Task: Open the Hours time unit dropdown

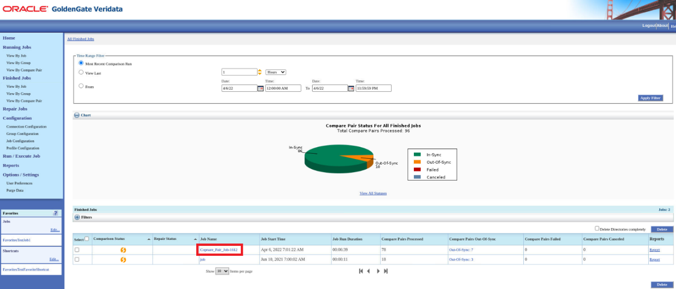Action: click(276, 72)
